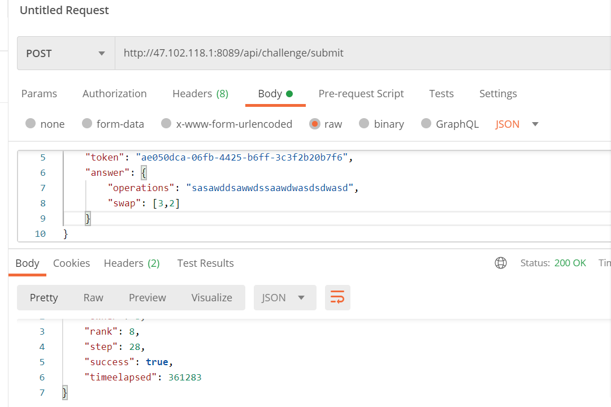
Task: Open the POST method dropdown
Action: (66, 53)
